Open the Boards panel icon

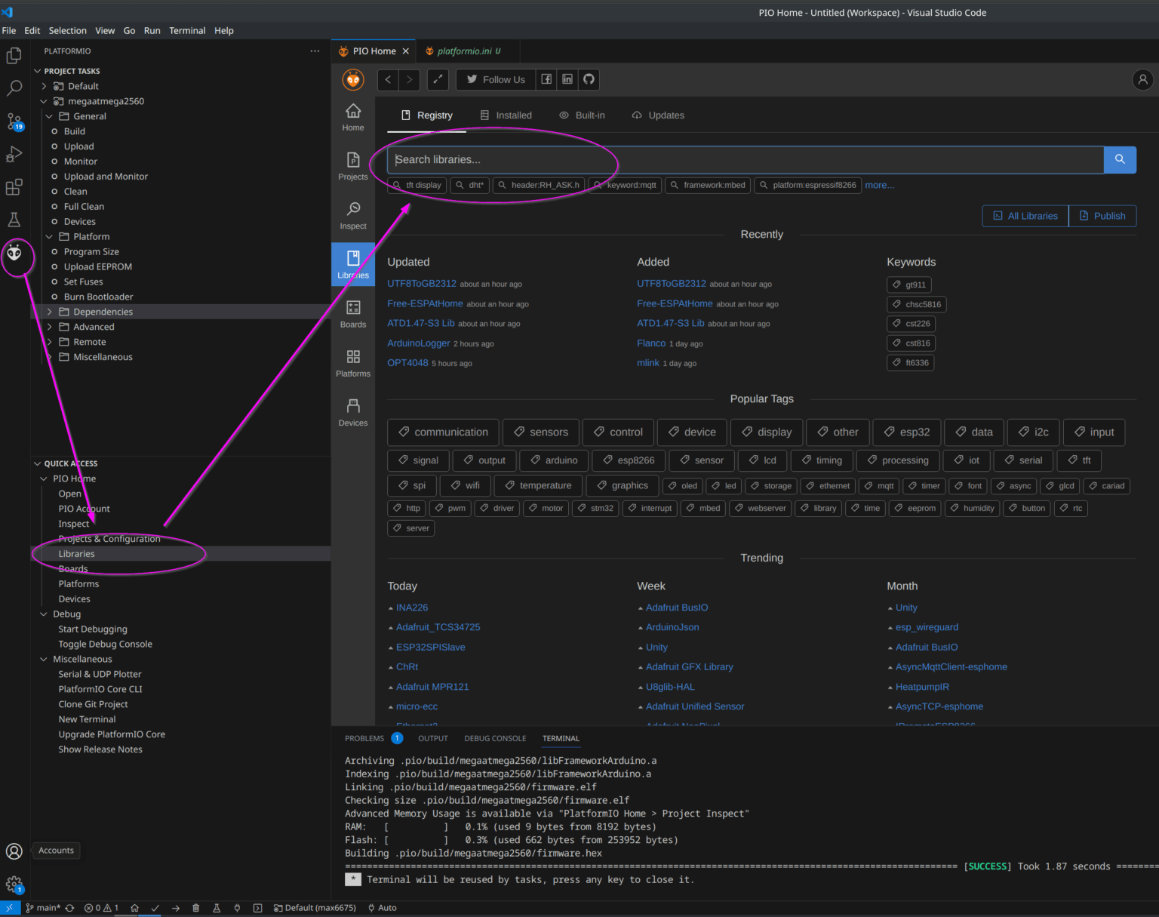pyautogui.click(x=352, y=312)
